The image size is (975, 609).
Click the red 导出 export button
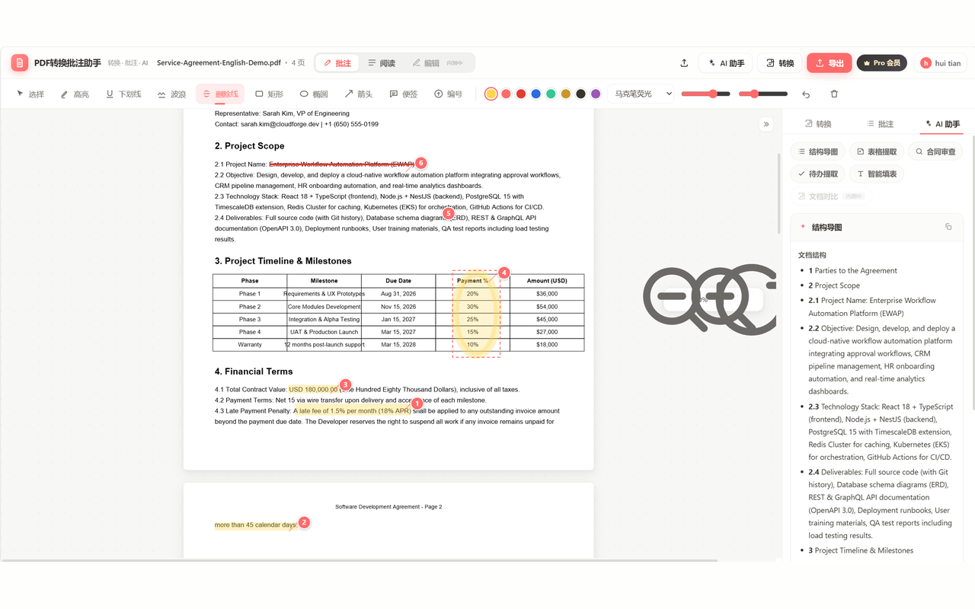[x=830, y=63]
